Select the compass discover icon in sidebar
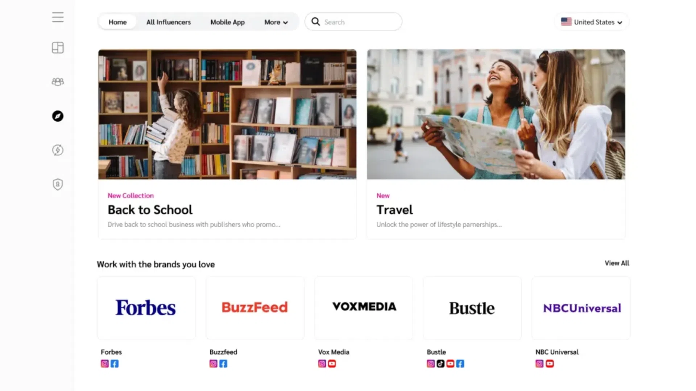 58,116
